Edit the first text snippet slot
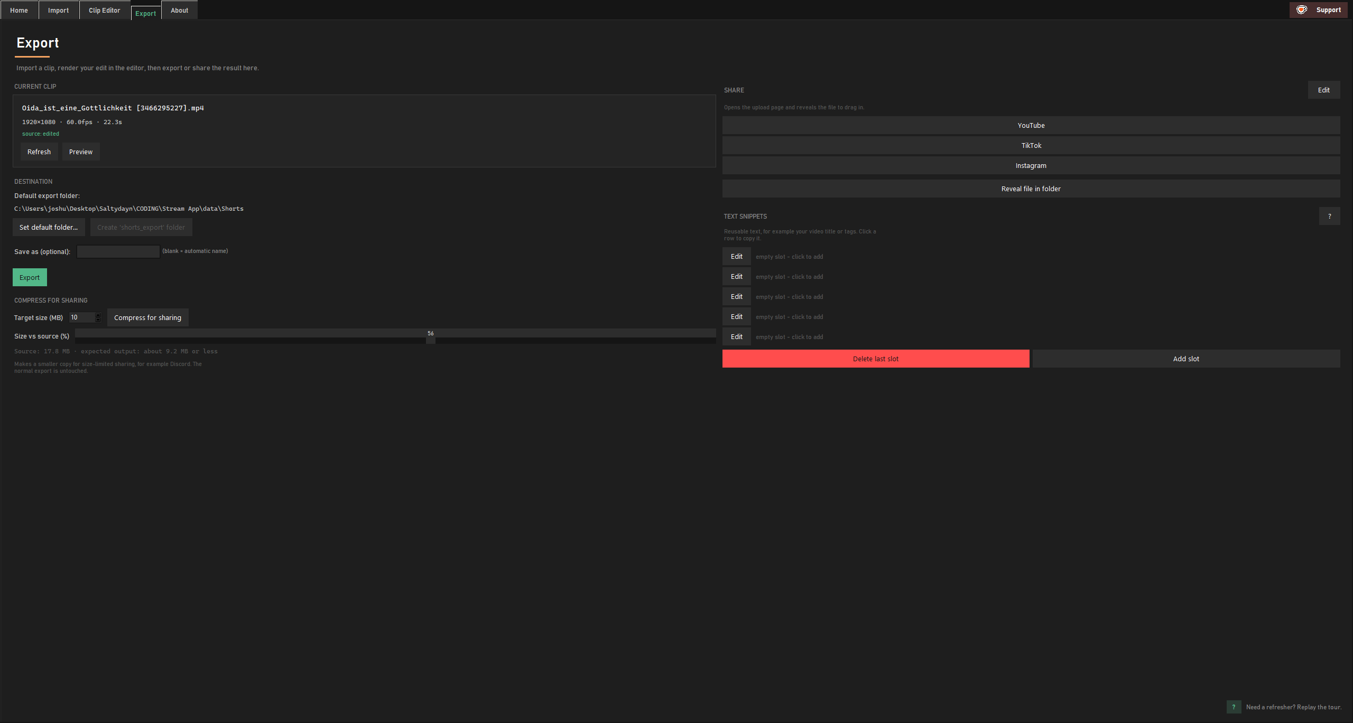Image resolution: width=1353 pixels, height=723 pixels. pos(737,256)
